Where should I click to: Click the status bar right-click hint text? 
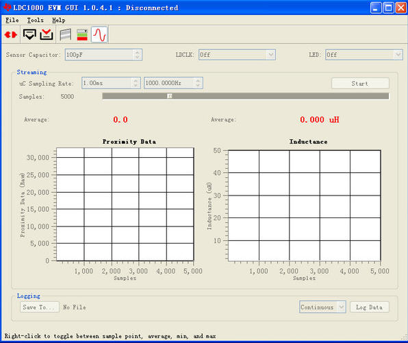(x=110, y=336)
